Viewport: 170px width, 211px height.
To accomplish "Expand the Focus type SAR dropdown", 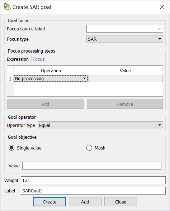I will coord(125,39).
